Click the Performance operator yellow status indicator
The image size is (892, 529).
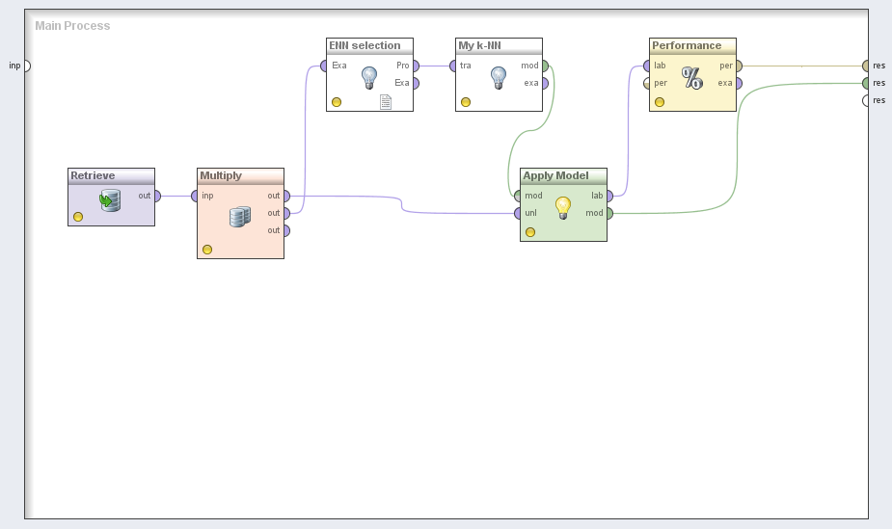[660, 102]
